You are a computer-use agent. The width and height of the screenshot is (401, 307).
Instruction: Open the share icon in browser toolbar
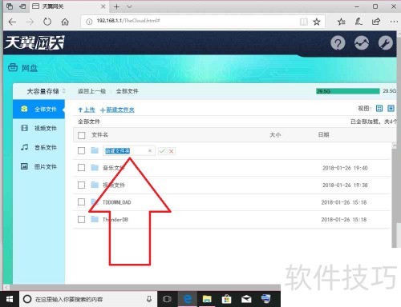pyautogui.click(x=376, y=22)
